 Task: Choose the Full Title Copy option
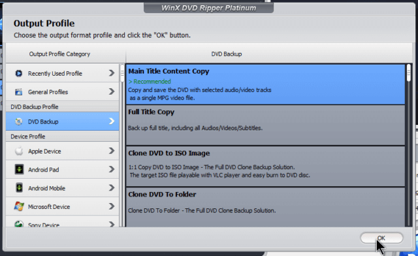[265, 125]
